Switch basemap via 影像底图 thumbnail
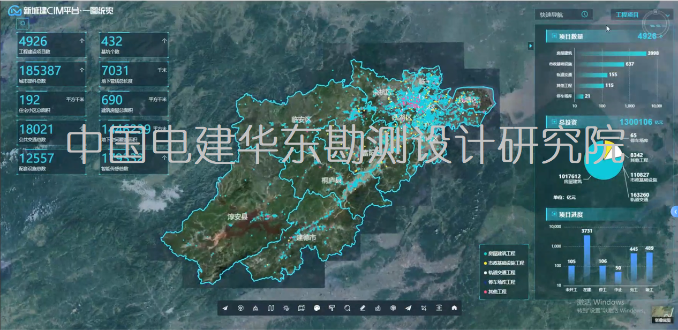 (x=662, y=315)
